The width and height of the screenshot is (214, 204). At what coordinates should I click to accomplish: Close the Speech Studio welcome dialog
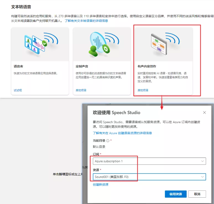click(204, 113)
